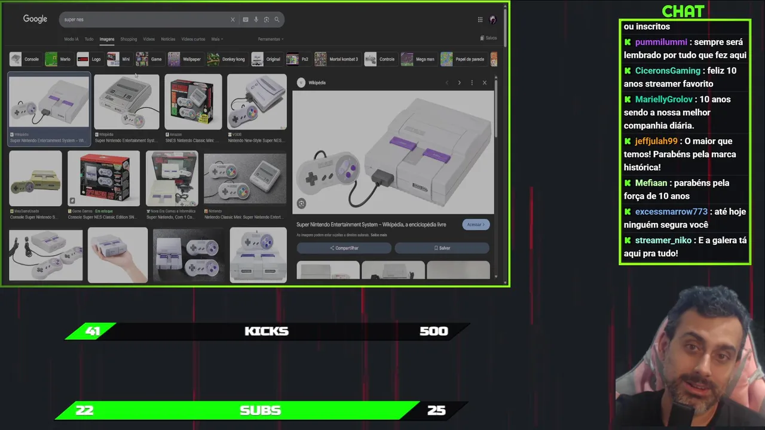Viewport: 765px width, 430px height.
Task: Switch to the Notícias tab
Action: click(x=168, y=39)
